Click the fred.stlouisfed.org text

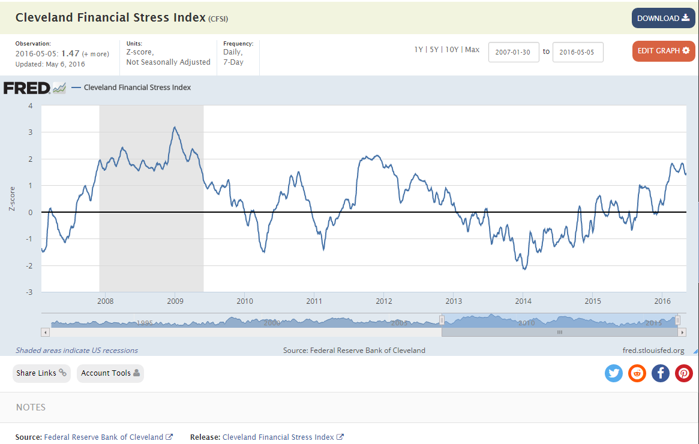click(653, 351)
